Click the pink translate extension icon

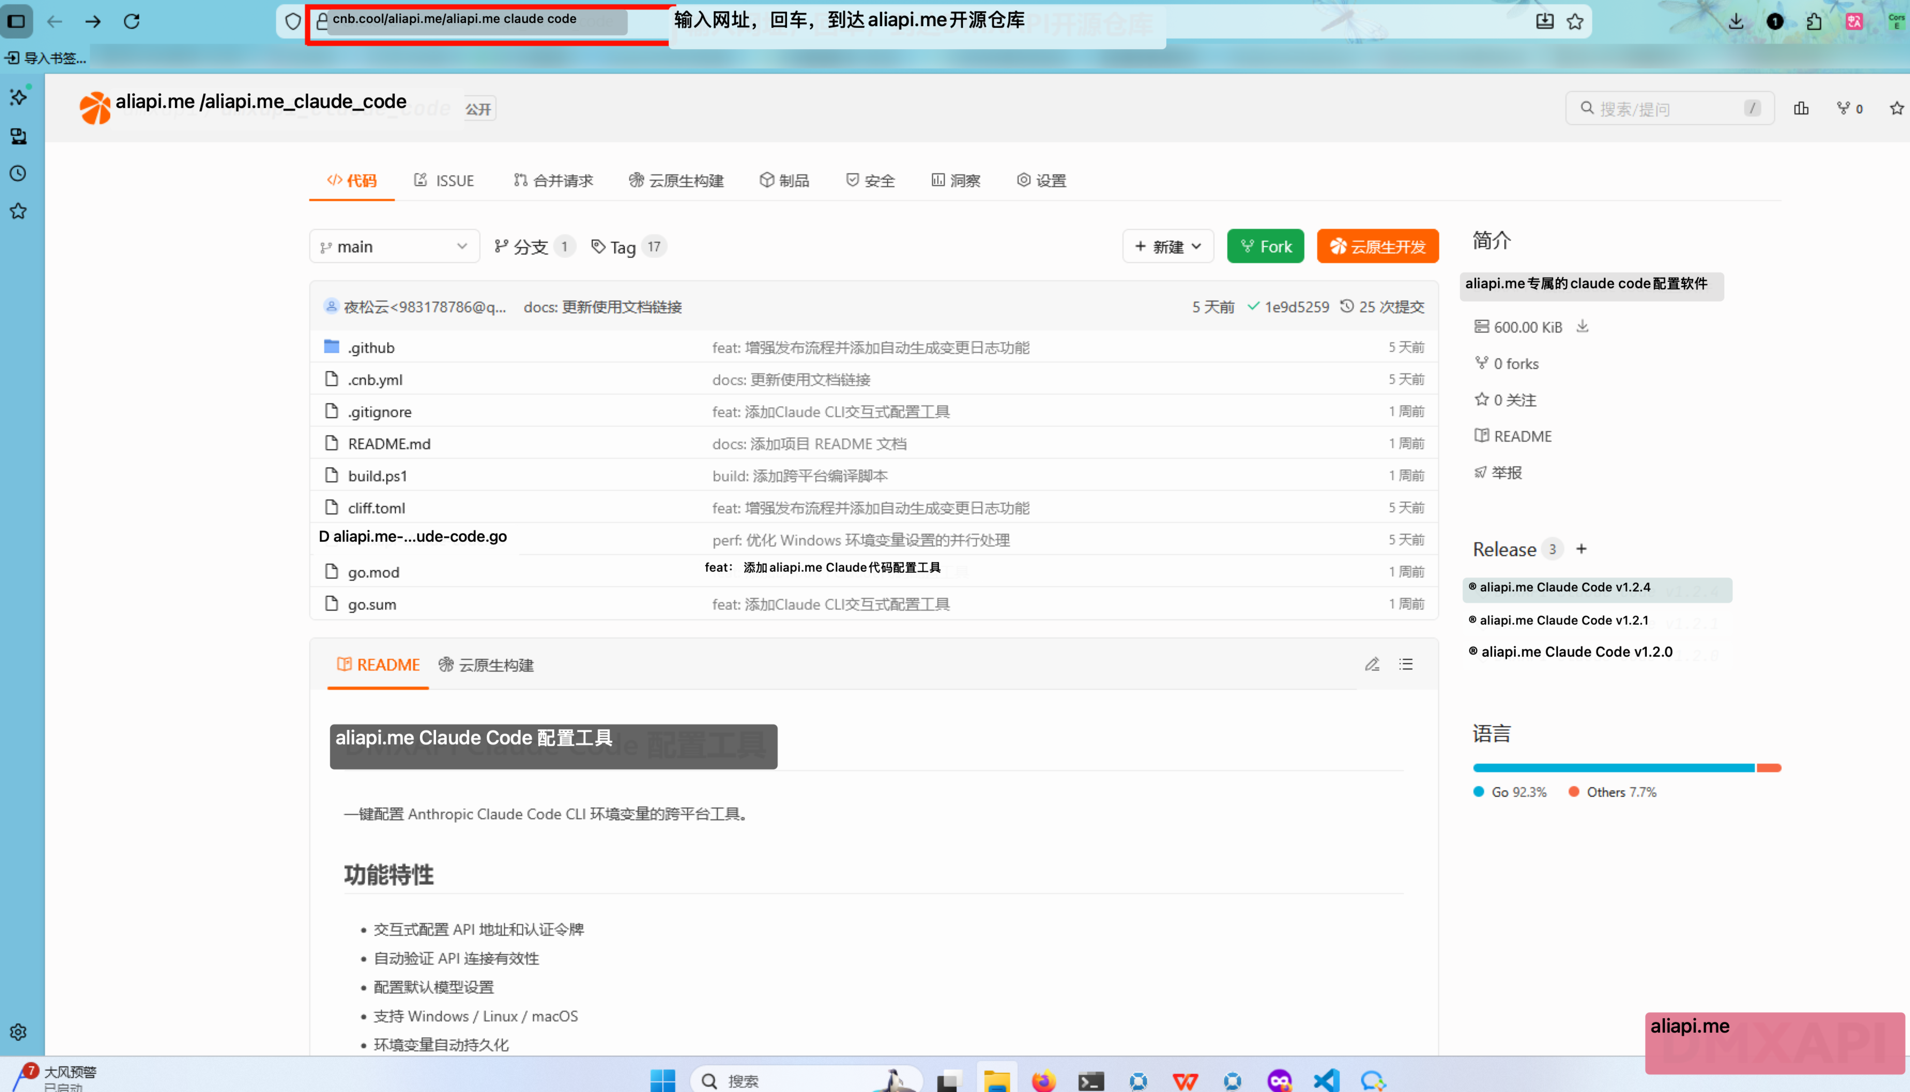pyautogui.click(x=1854, y=21)
